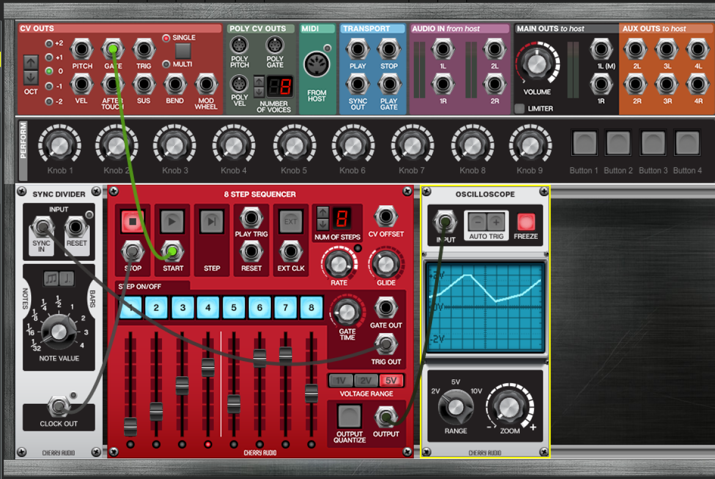
Task: Click the Aux Outs 2R jack
Action: tap(636, 84)
